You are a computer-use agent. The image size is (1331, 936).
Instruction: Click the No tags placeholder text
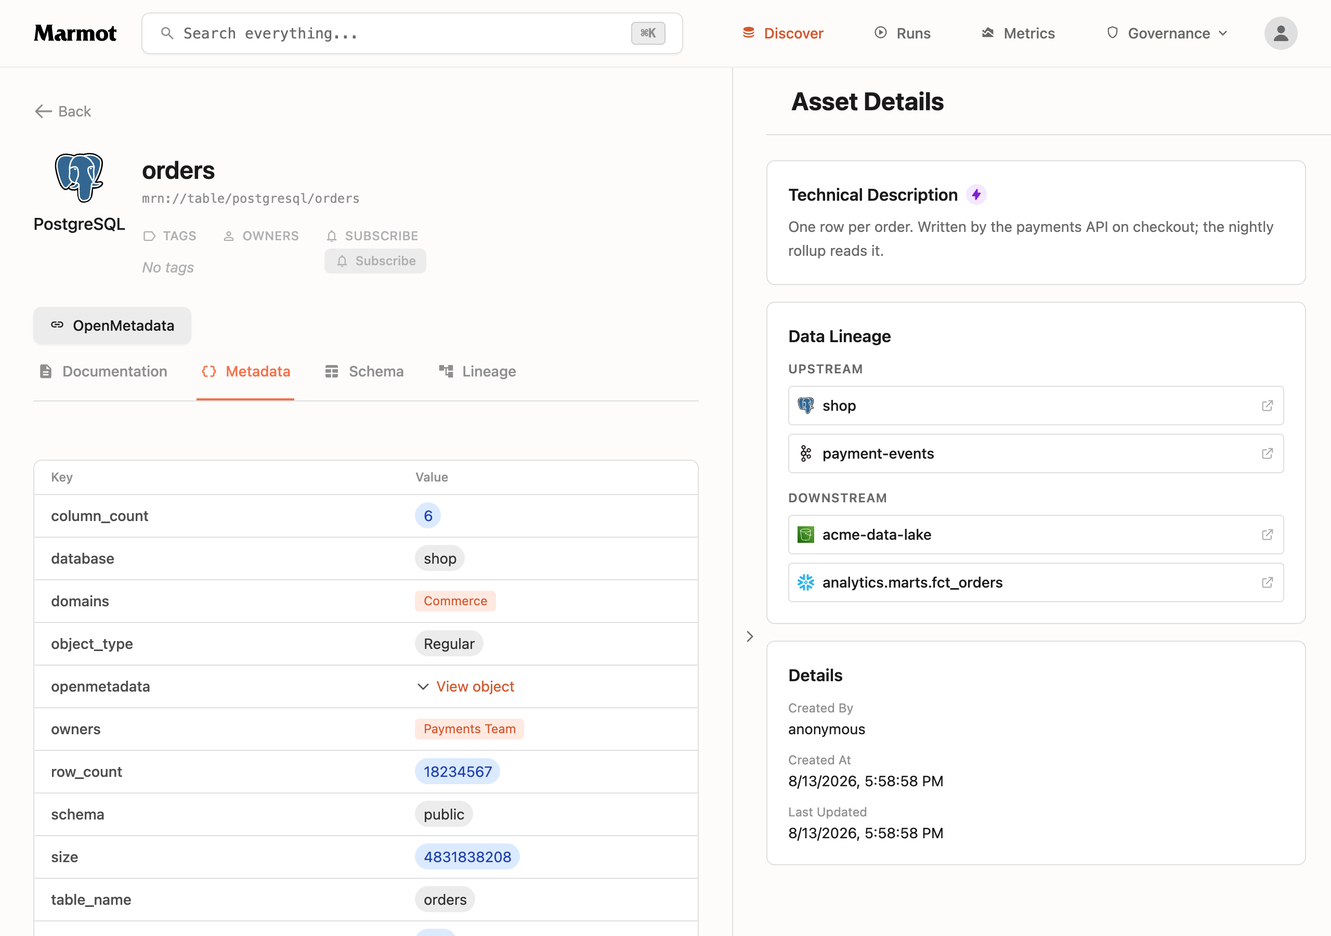click(x=168, y=267)
